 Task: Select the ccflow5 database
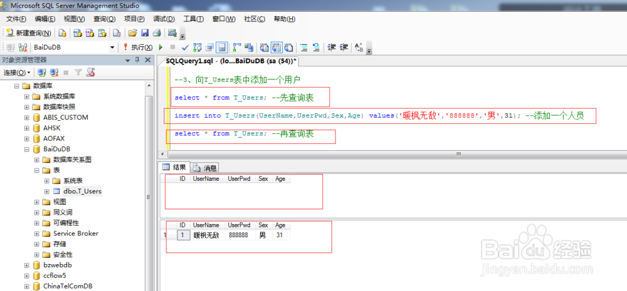pyautogui.click(x=55, y=275)
